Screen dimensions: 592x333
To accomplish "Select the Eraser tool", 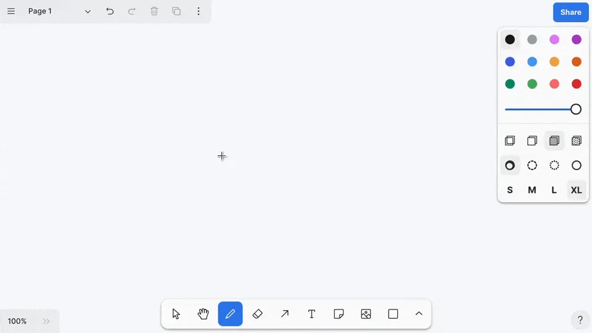I will point(258,314).
